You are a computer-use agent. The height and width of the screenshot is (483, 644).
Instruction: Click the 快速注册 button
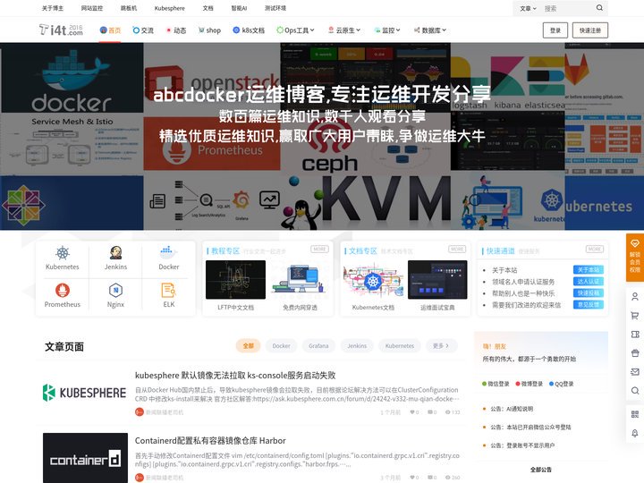(589, 30)
